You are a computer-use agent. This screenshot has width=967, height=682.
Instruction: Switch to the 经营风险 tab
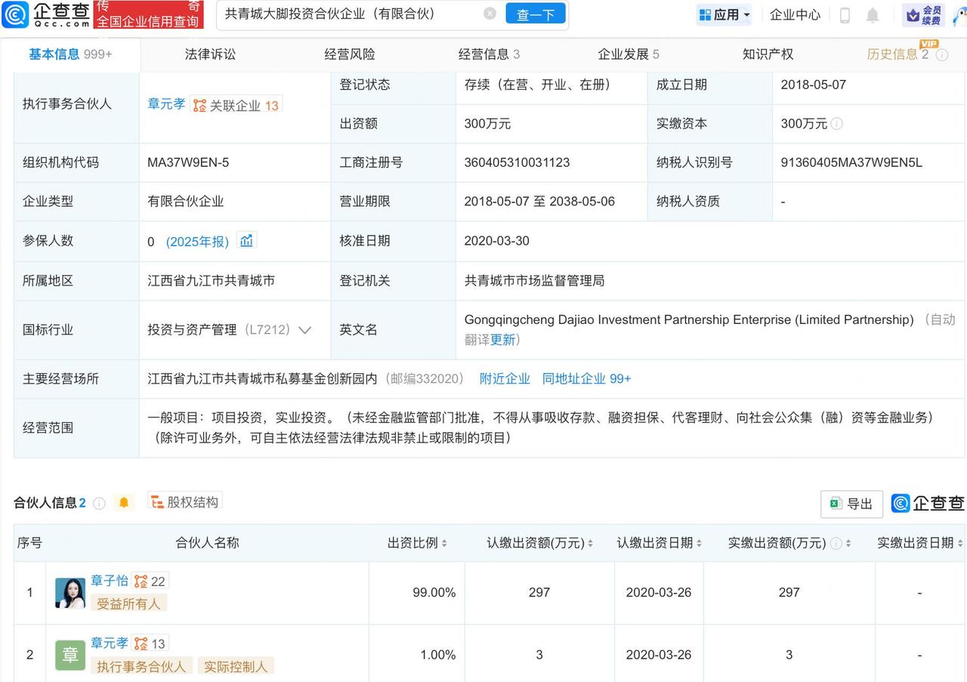point(350,54)
